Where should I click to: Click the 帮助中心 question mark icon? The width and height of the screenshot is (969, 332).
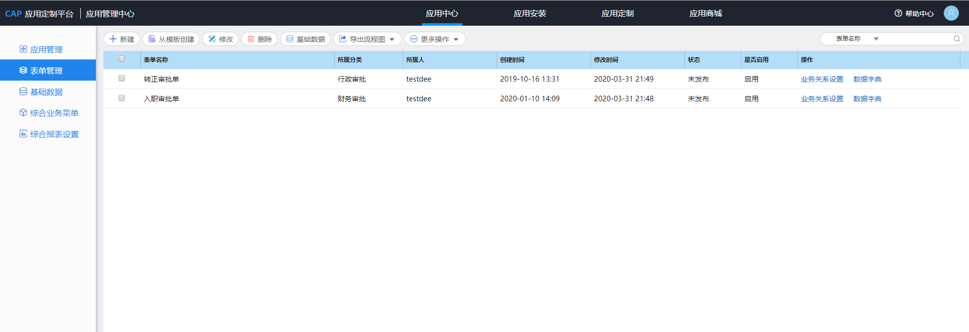point(898,14)
